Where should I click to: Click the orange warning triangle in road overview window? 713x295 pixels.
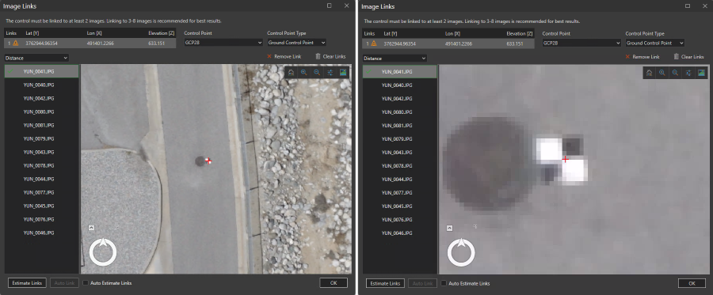(x=16, y=43)
